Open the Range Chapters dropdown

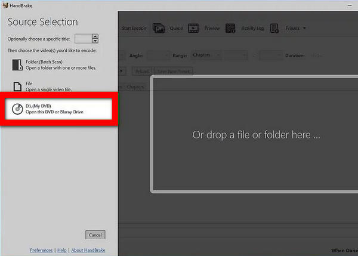pos(206,55)
